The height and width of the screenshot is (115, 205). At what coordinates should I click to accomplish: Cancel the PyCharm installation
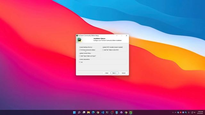point(124,73)
